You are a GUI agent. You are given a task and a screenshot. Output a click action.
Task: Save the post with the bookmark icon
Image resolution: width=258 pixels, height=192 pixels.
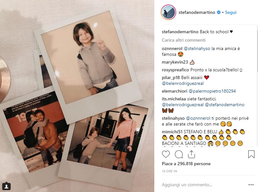251,154
